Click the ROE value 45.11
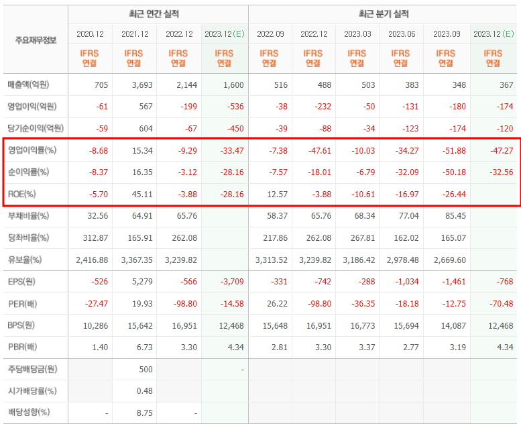 pos(142,195)
